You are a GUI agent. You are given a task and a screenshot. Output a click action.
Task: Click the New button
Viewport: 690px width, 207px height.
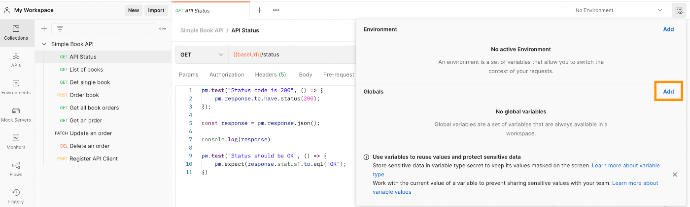(134, 10)
